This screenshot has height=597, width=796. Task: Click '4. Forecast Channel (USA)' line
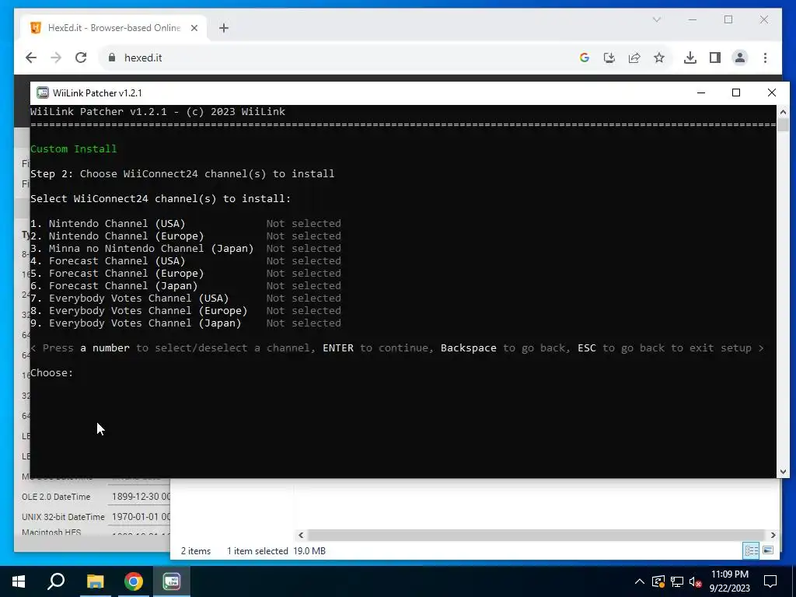185,261
